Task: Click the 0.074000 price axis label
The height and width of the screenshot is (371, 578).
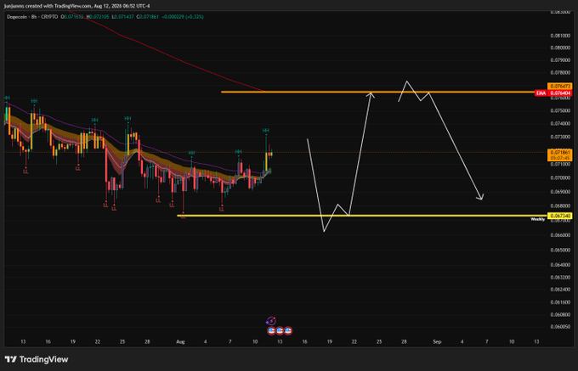Action: 560,124
